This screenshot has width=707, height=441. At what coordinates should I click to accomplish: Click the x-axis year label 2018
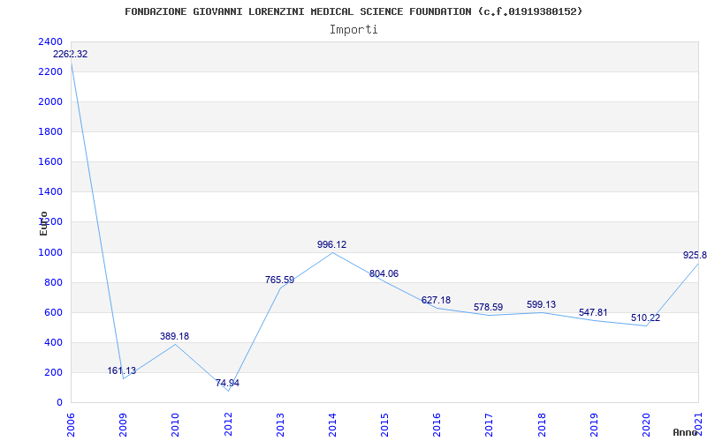click(x=542, y=424)
